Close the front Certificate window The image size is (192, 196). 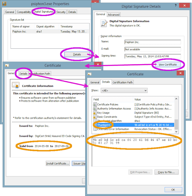(180, 73)
